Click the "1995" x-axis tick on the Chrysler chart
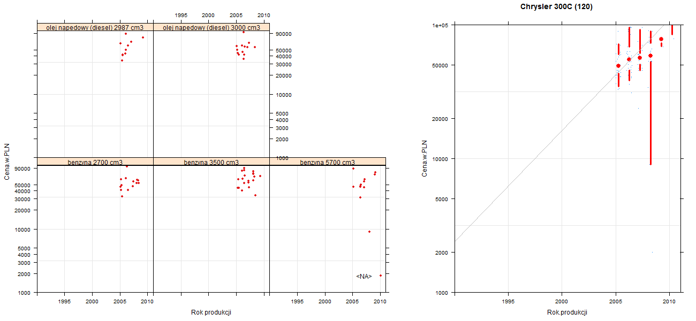Viewport: 696px width, 321px height. coord(508,302)
